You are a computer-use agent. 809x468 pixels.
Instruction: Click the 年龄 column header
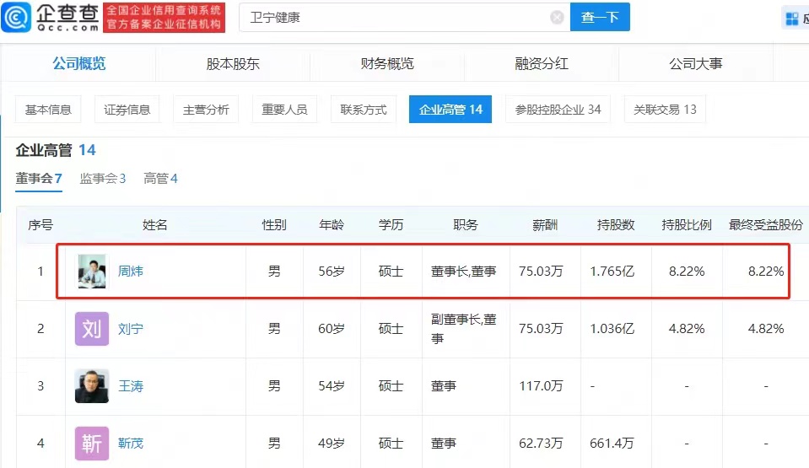[x=332, y=225]
